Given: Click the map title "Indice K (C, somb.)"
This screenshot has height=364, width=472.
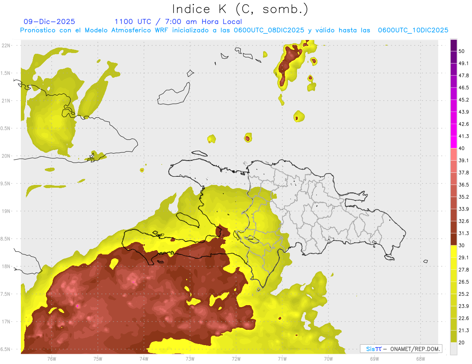Looking at the screenshot, I should [x=240, y=9].
